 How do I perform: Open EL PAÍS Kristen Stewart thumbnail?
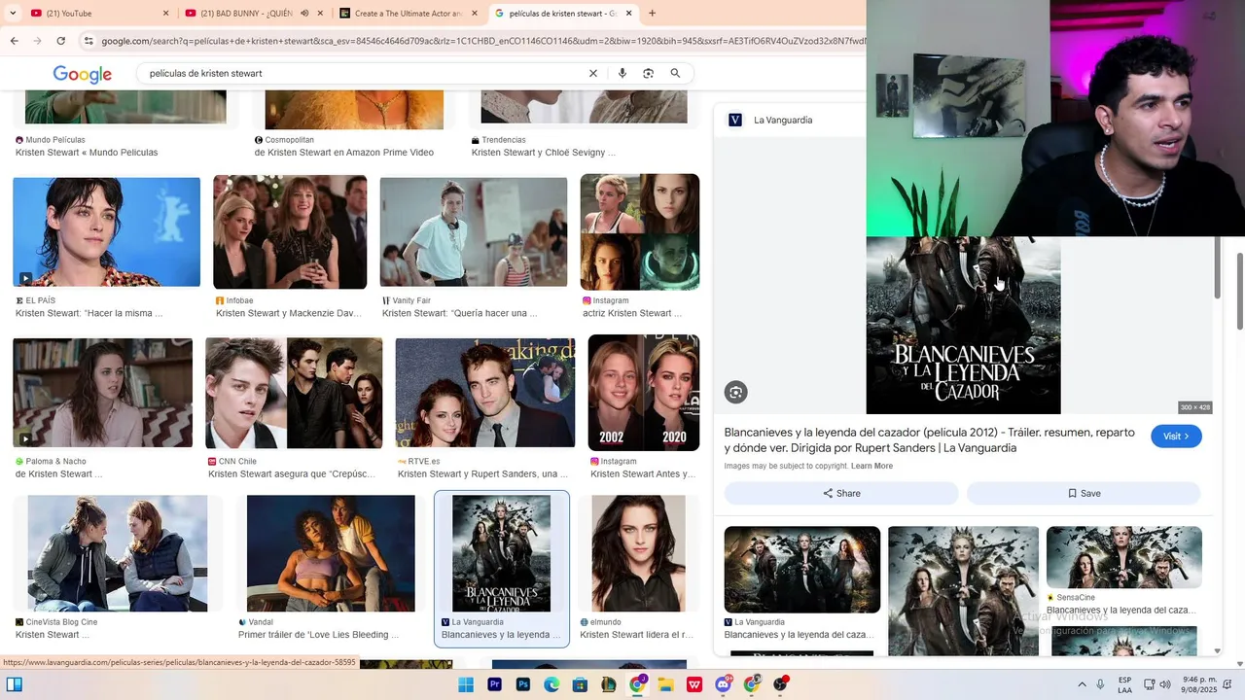[106, 231]
